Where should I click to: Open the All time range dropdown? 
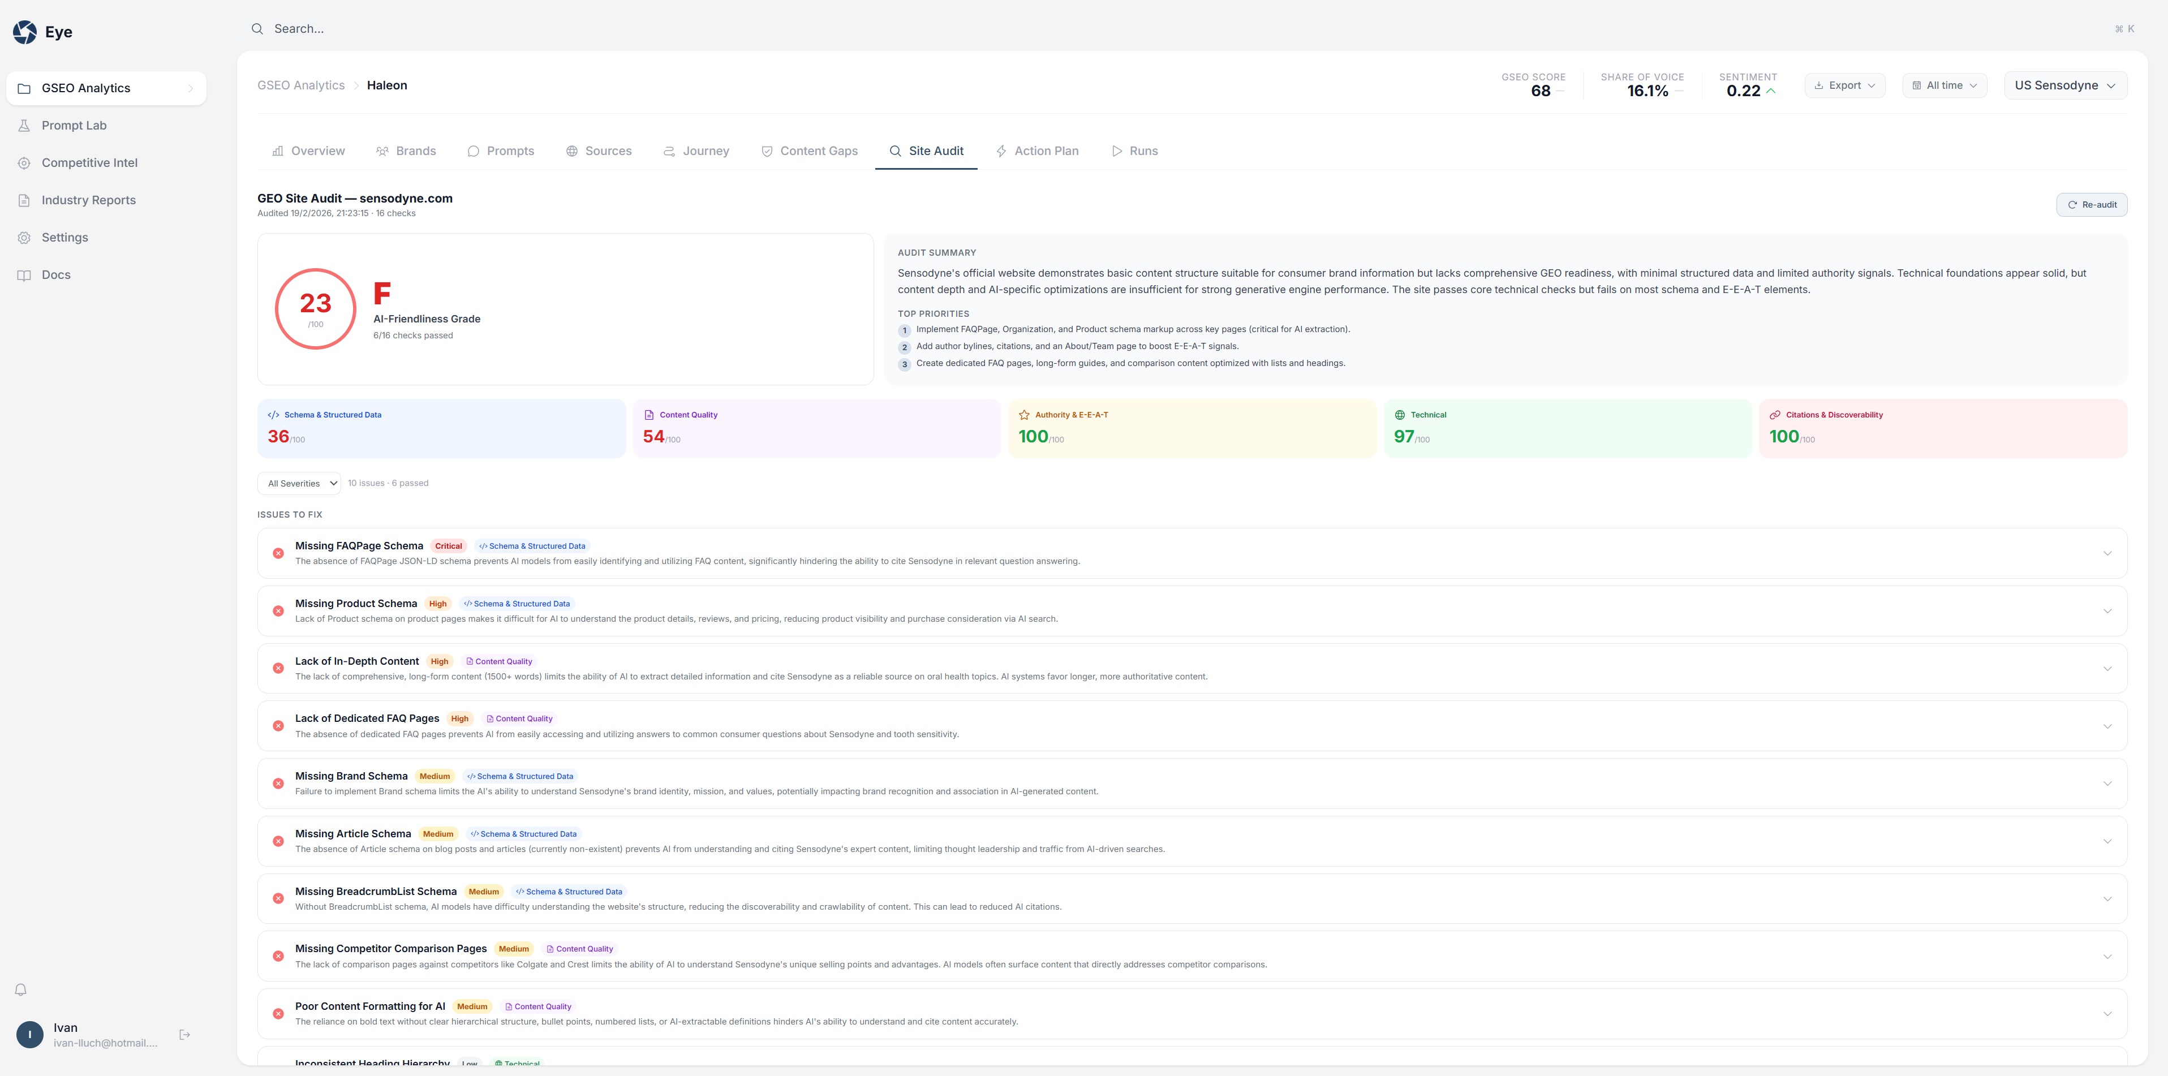(1944, 85)
